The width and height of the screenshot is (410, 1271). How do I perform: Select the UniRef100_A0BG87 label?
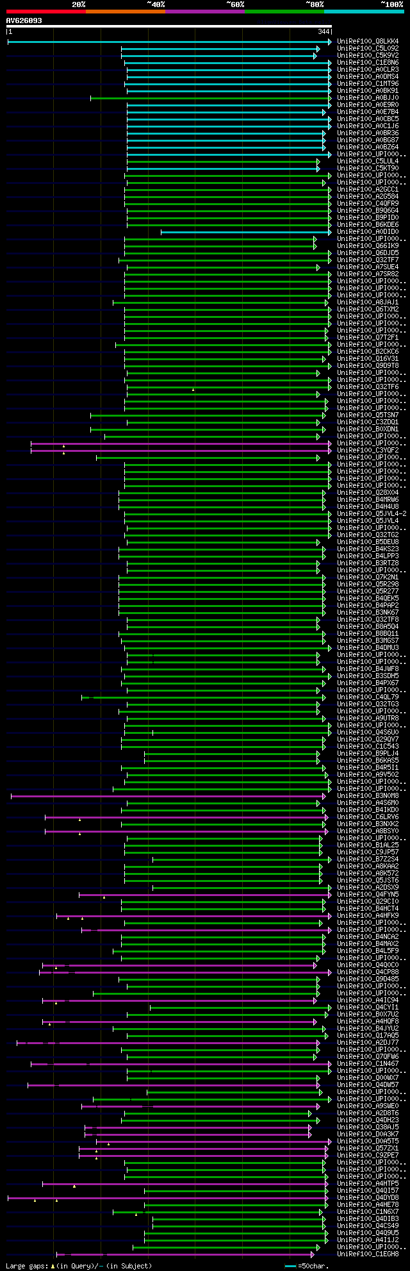click(368, 140)
